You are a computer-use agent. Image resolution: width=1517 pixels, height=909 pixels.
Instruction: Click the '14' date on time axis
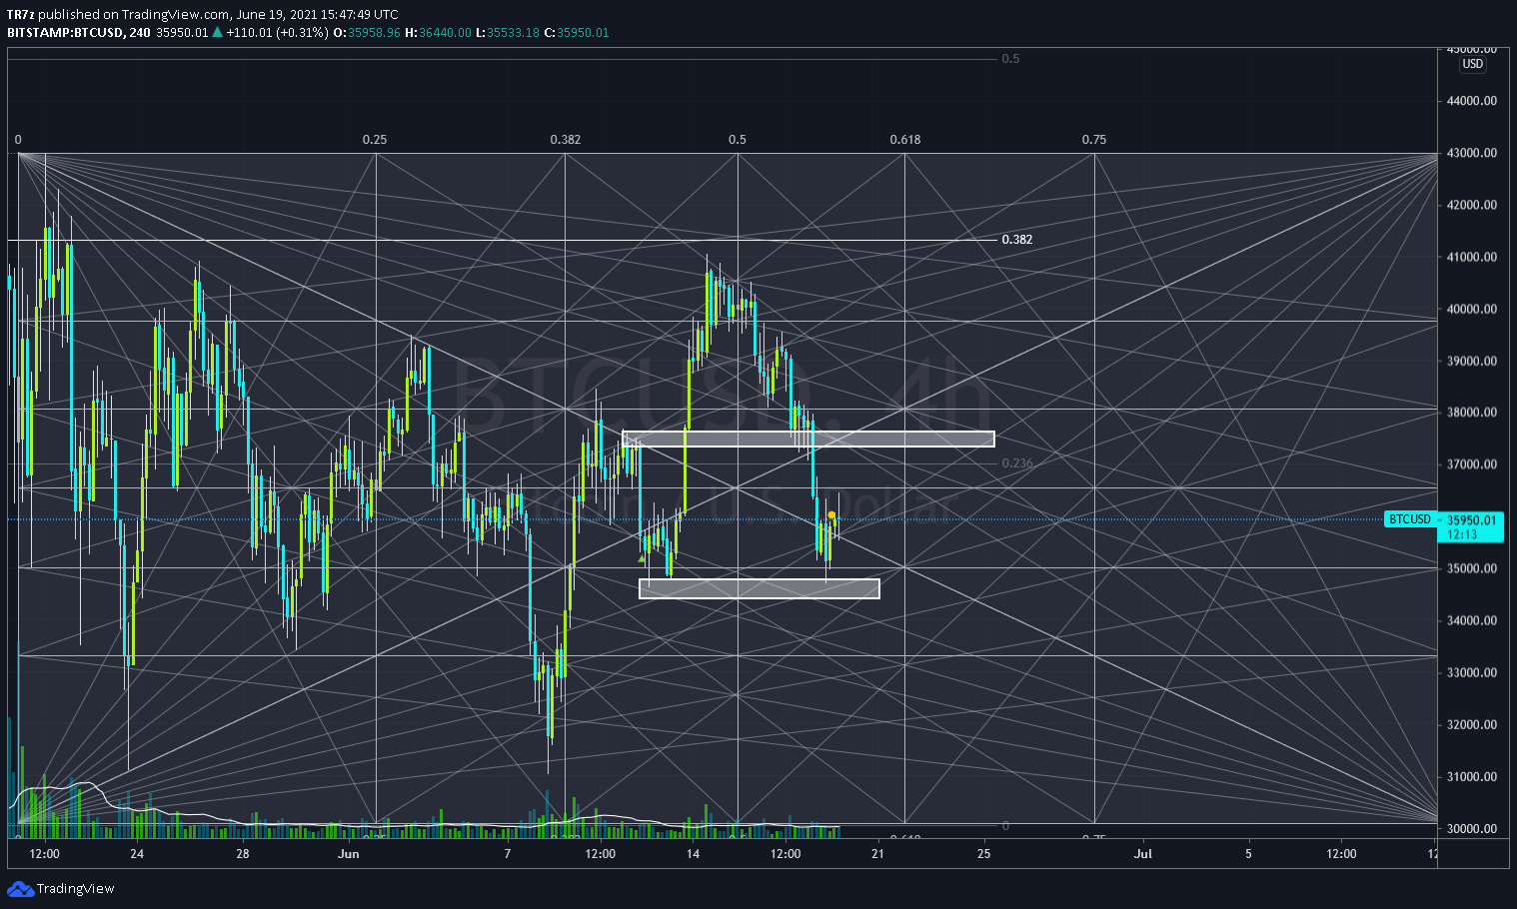[x=694, y=854]
